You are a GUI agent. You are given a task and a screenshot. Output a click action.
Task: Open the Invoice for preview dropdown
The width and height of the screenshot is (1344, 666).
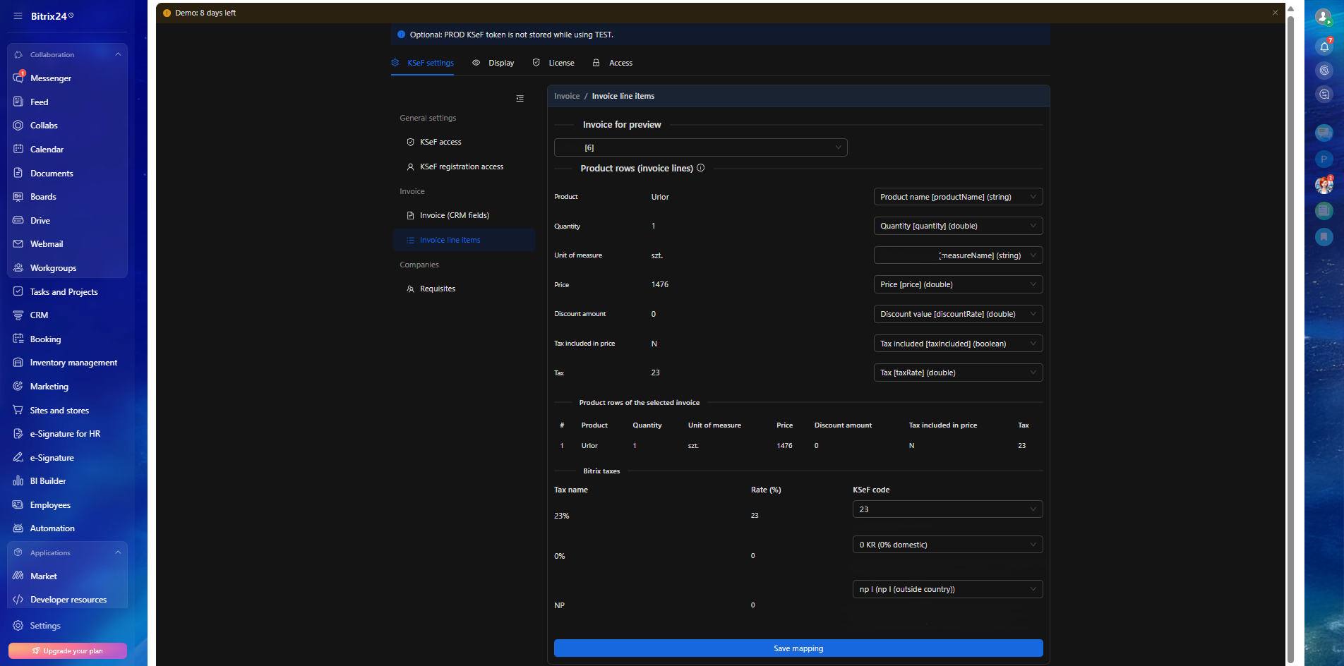pyautogui.click(x=700, y=147)
